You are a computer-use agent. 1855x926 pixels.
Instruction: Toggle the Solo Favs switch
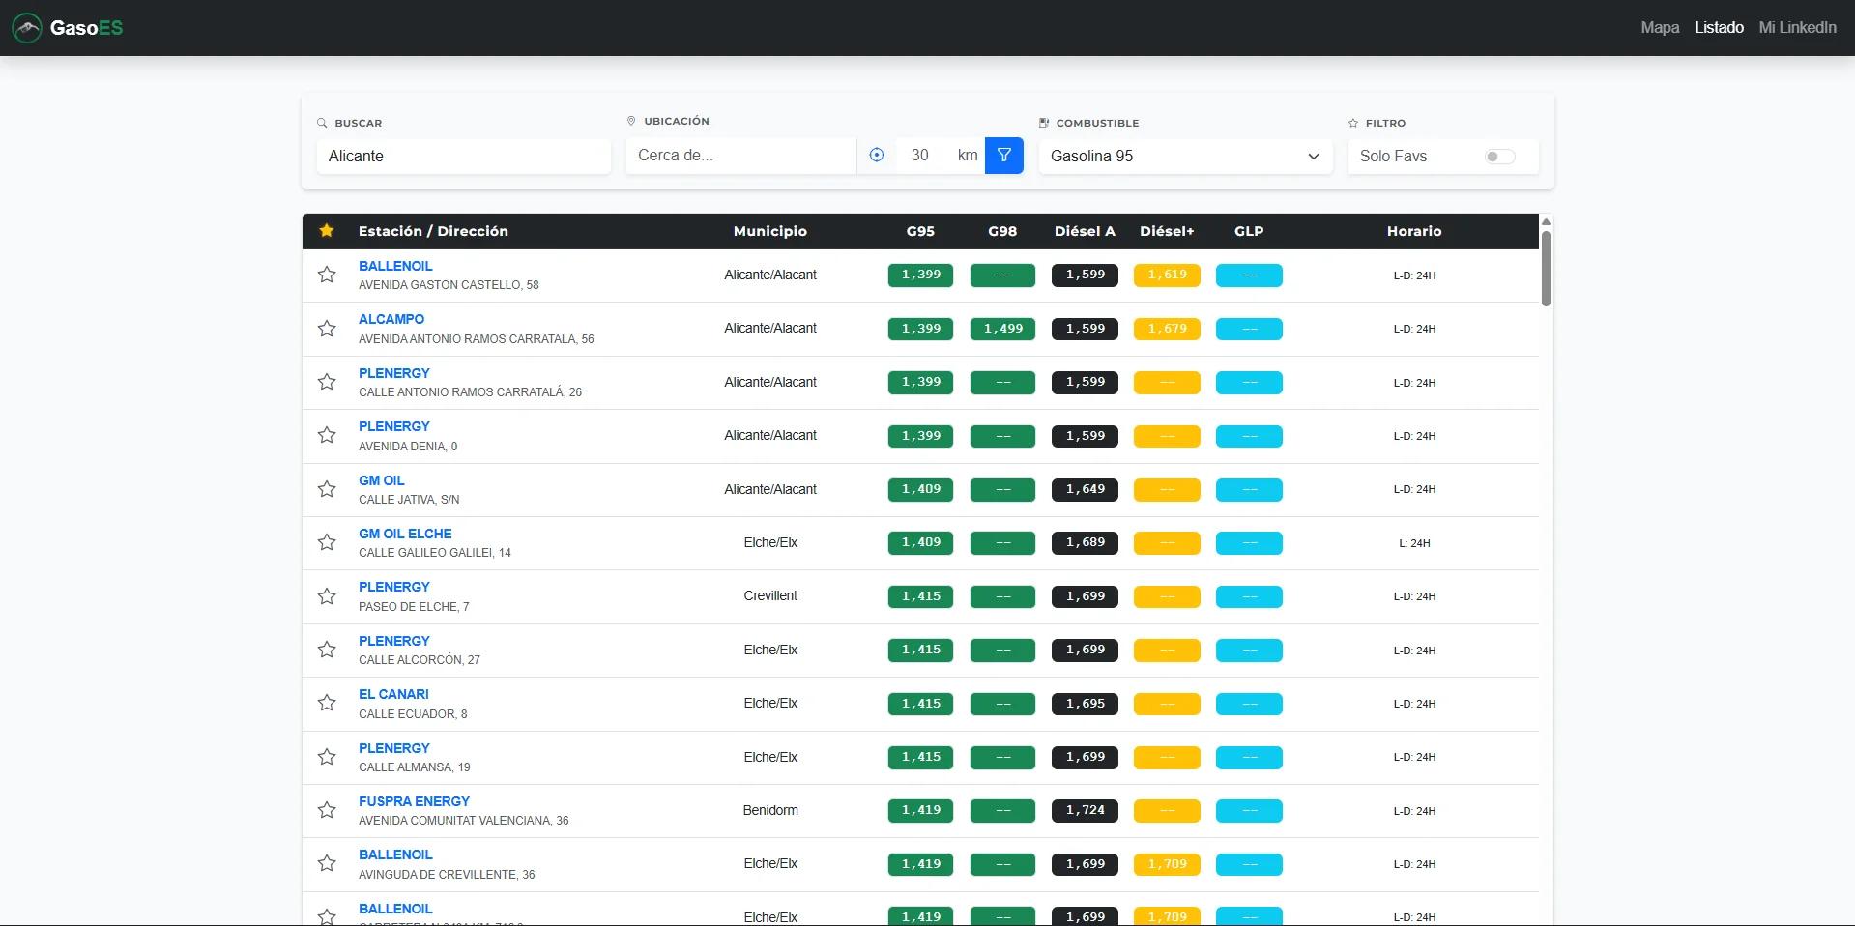coord(1500,157)
